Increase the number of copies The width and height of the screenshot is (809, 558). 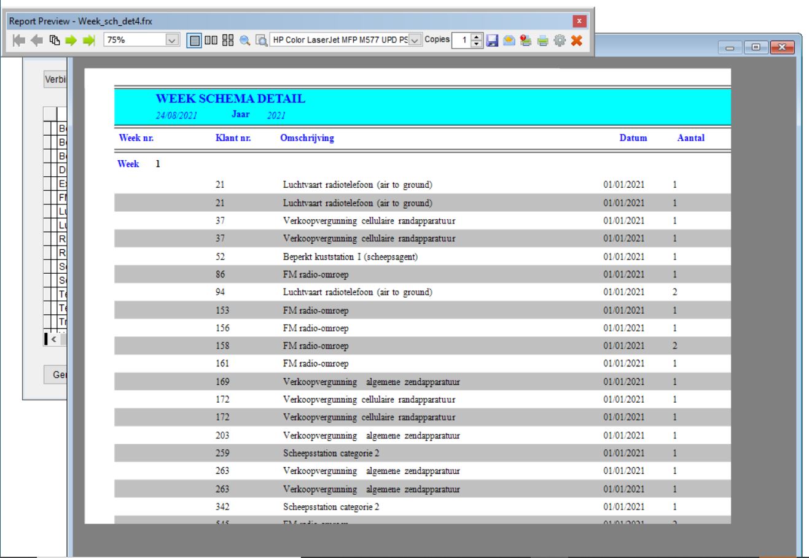(x=477, y=37)
